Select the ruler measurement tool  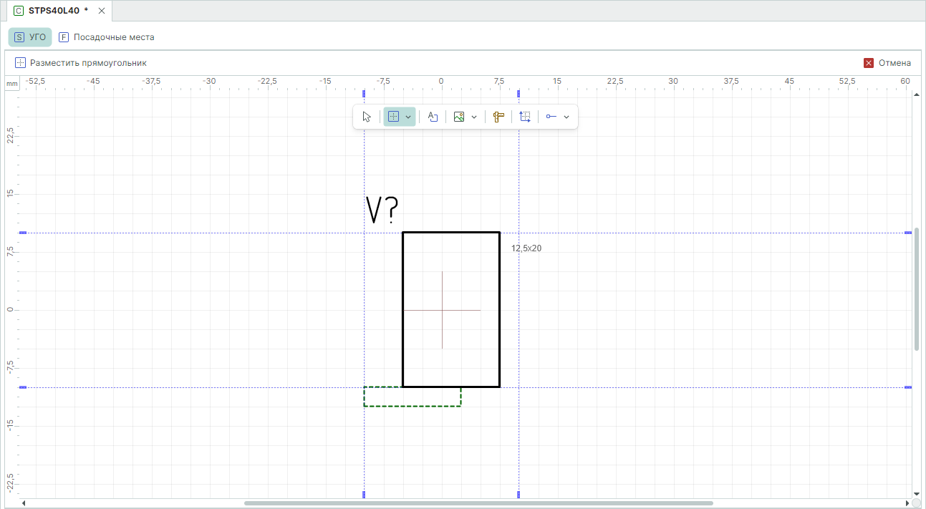tap(498, 117)
